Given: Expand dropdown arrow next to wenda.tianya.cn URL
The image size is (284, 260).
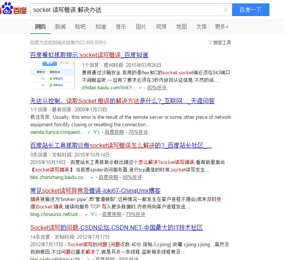Looking at the screenshot, I should pyautogui.click(x=89, y=133).
